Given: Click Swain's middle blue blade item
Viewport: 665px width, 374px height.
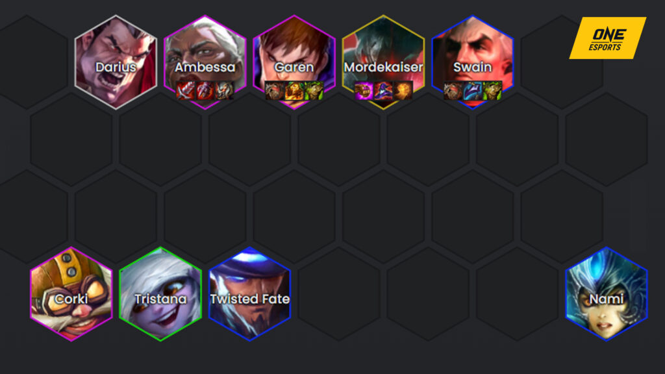Looking at the screenshot, I should coord(473,91).
